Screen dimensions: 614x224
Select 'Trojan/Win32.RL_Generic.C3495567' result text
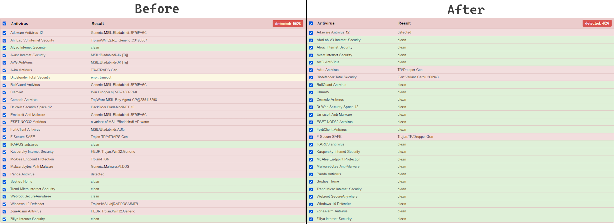pos(119,40)
